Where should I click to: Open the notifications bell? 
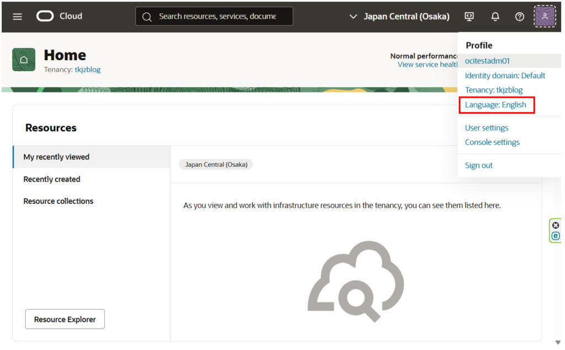(x=495, y=17)
